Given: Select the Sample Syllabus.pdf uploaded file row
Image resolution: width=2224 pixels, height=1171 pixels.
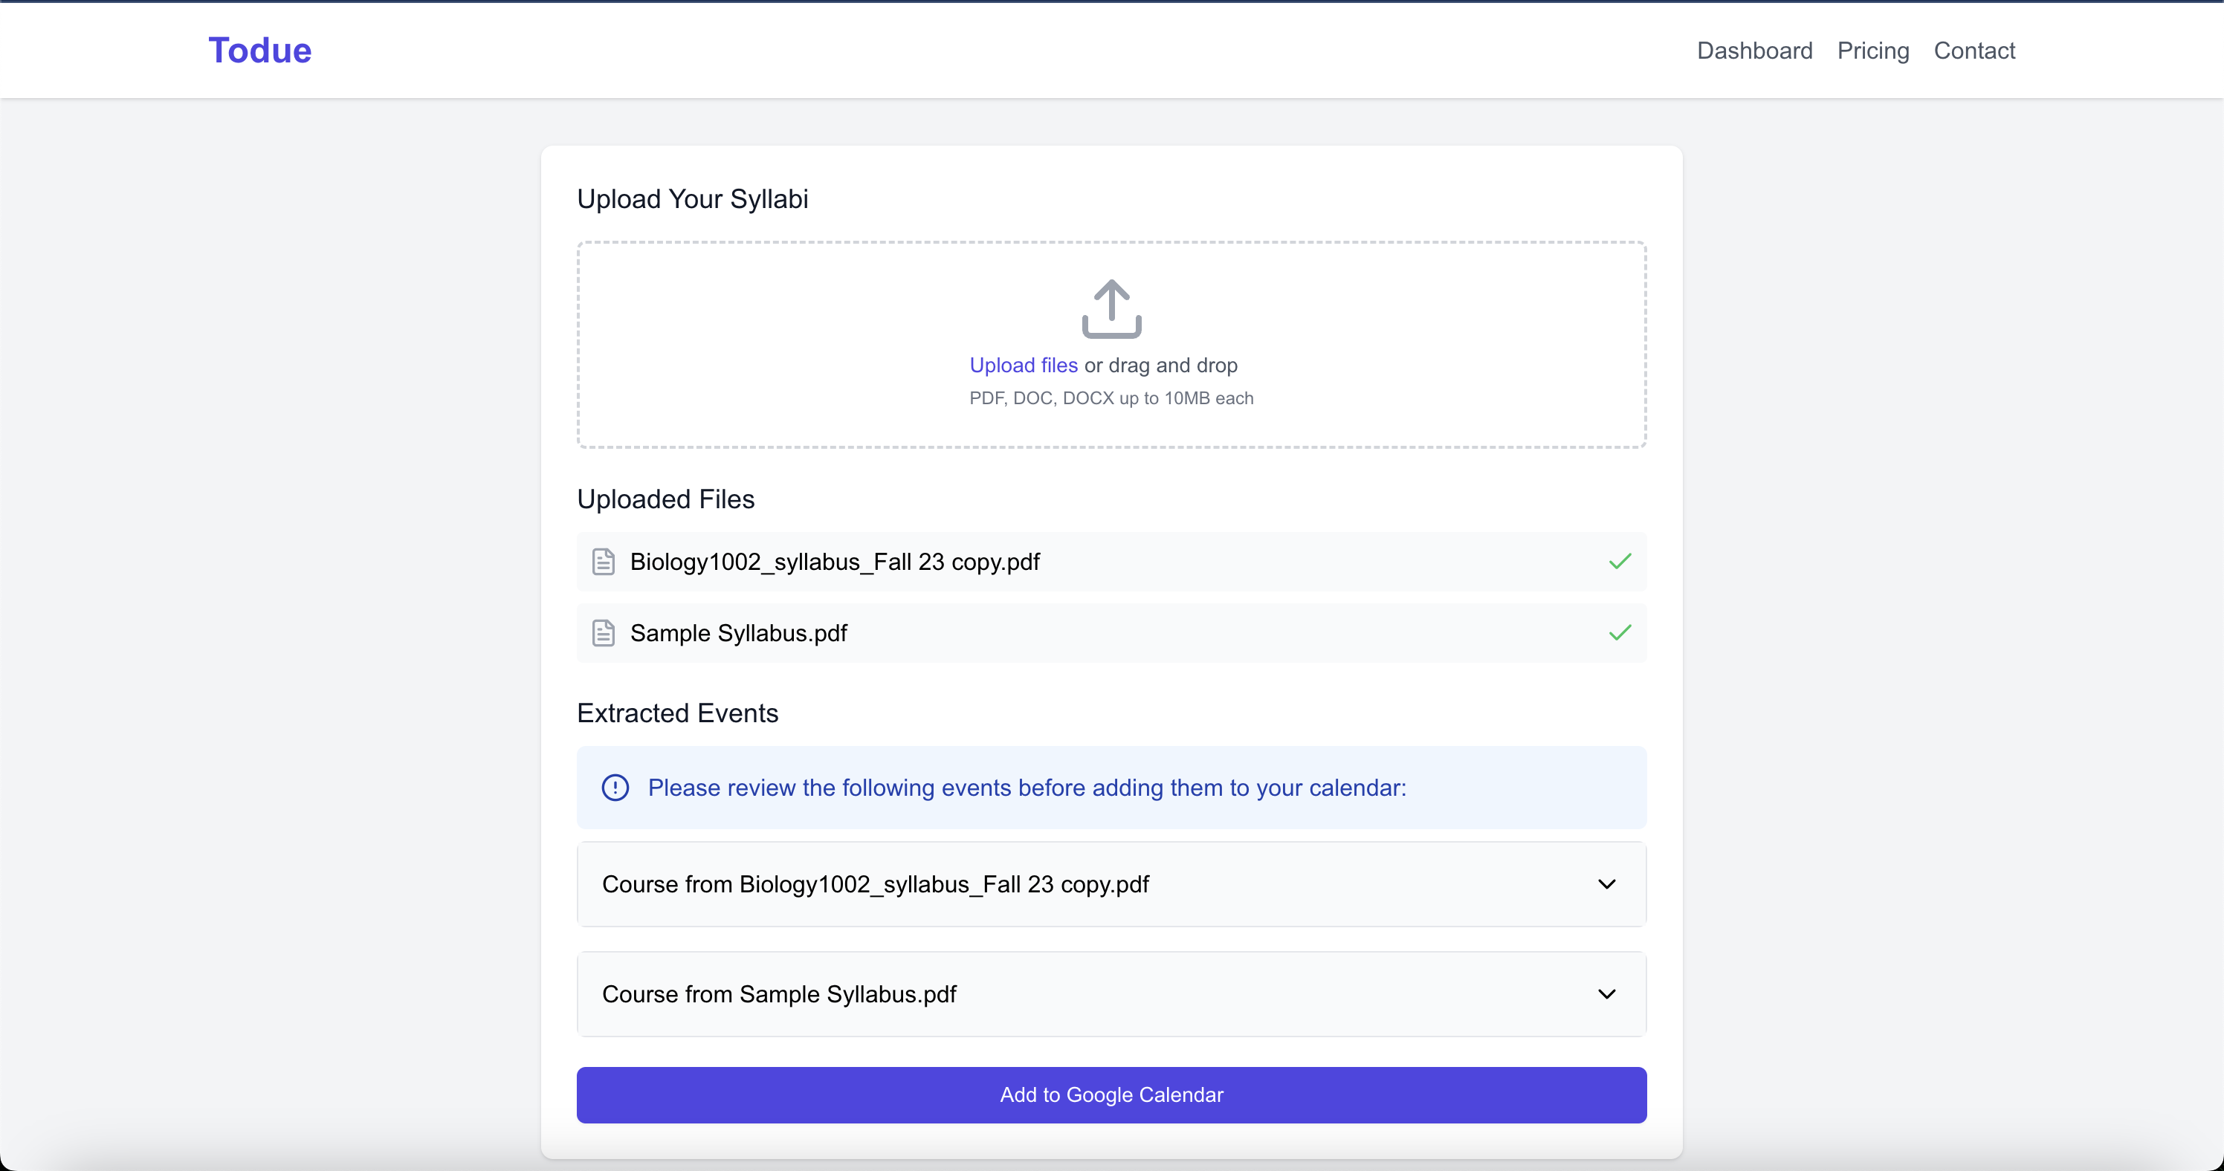Looking at the screenshot, I should click(x=1111, y=633).
